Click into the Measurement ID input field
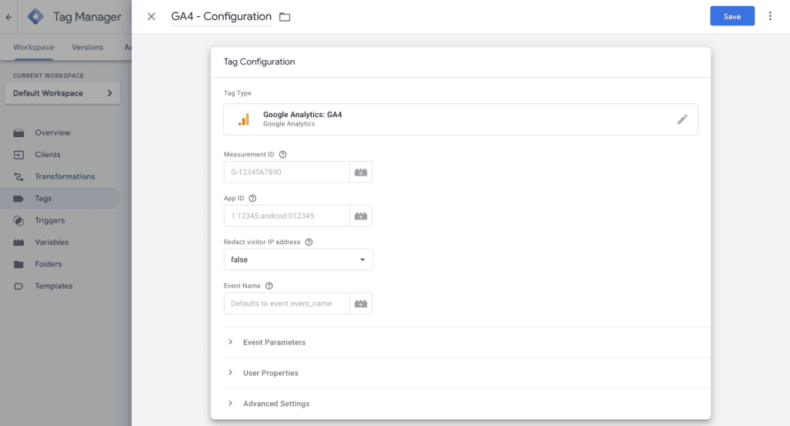This screenshot has width=790, height=426. (286, 172)
